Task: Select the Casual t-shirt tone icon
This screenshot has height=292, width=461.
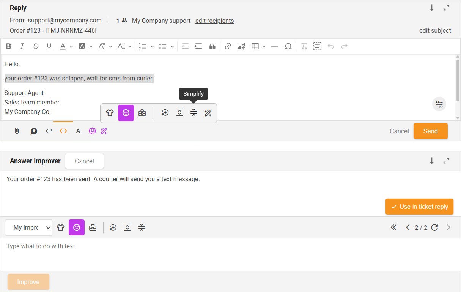Action: 110,112
